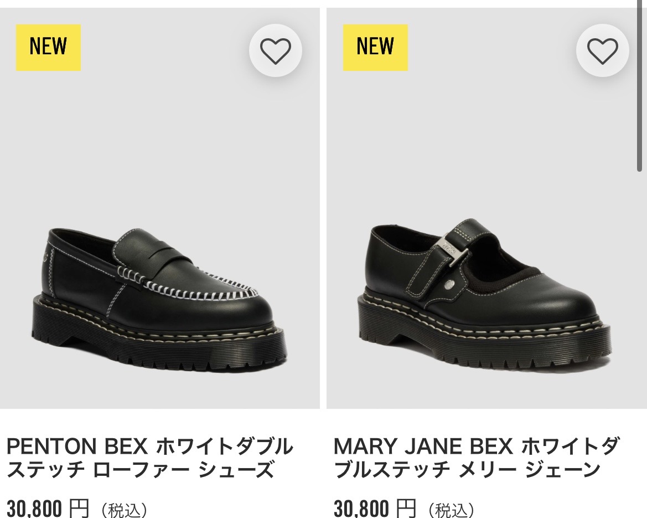This screenshot has width=647, height=518.
Task: Open the PENTON BEX ホワイトダブルステッチ ローファー title link
Action: [x=149, y=458]
